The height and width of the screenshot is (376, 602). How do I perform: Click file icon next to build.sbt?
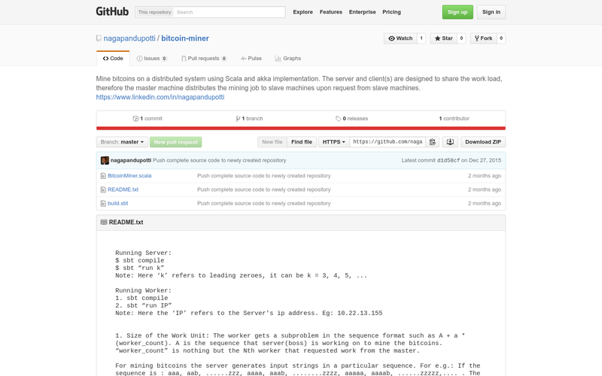tap(103, 203)
